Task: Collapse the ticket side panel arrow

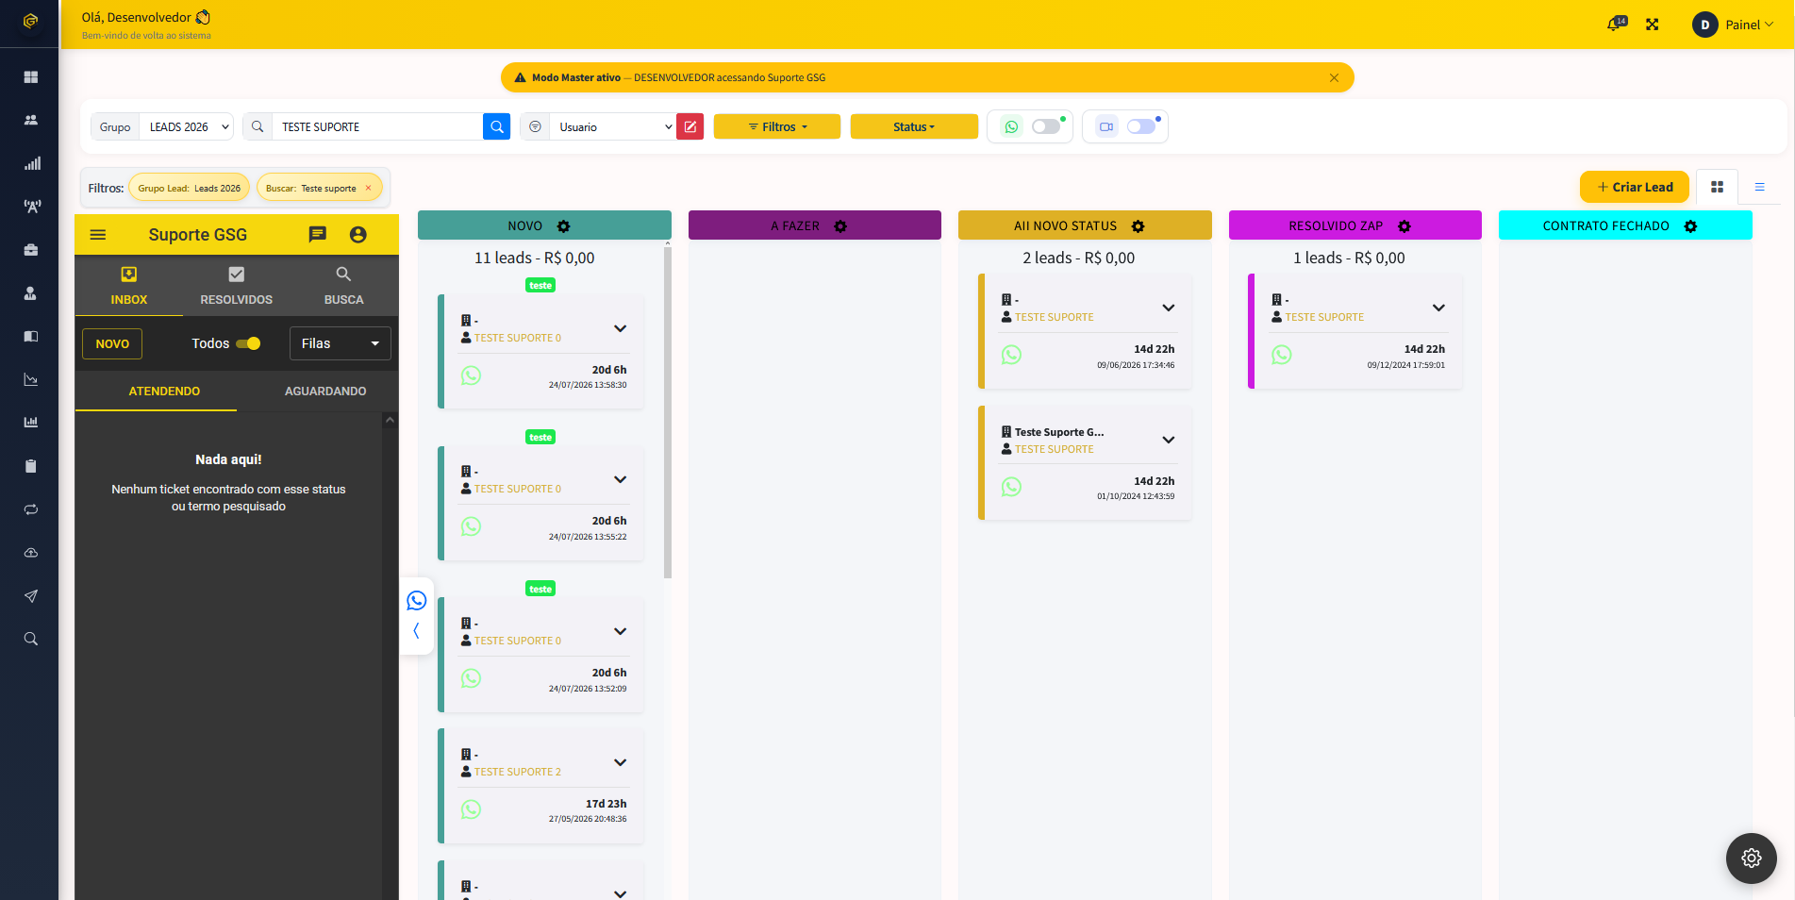Action: (416, 630)
